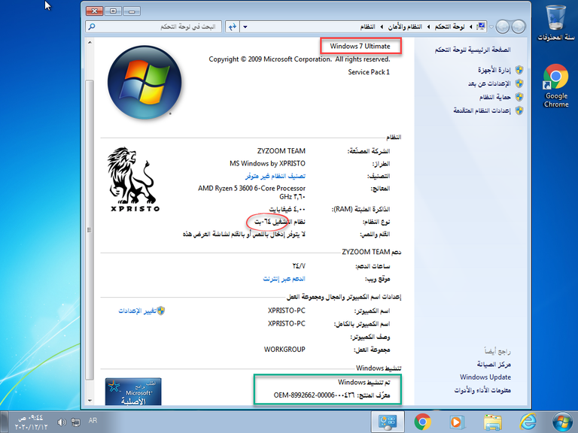Click the Back navigation arrow
The width and height of the screenshot is (578, 433).
point(519,26)
